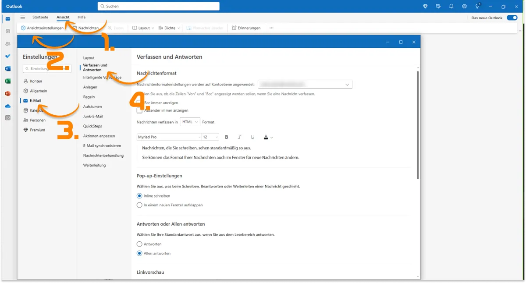Open Layout settings subsection
Screen dimensions: 526x283
click(x=89, y=58)
